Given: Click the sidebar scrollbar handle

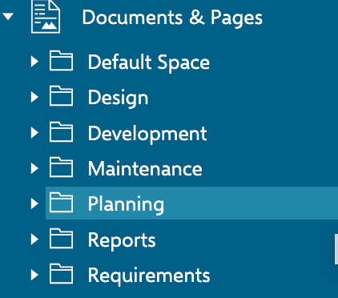Looking at the screenshot, I should point(336,249).
